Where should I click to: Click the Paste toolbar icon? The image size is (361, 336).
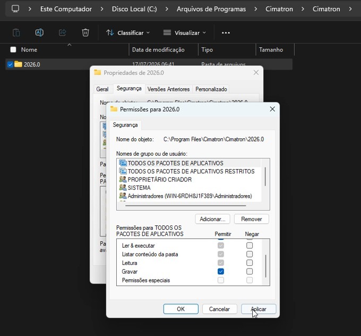click(16, 32)
